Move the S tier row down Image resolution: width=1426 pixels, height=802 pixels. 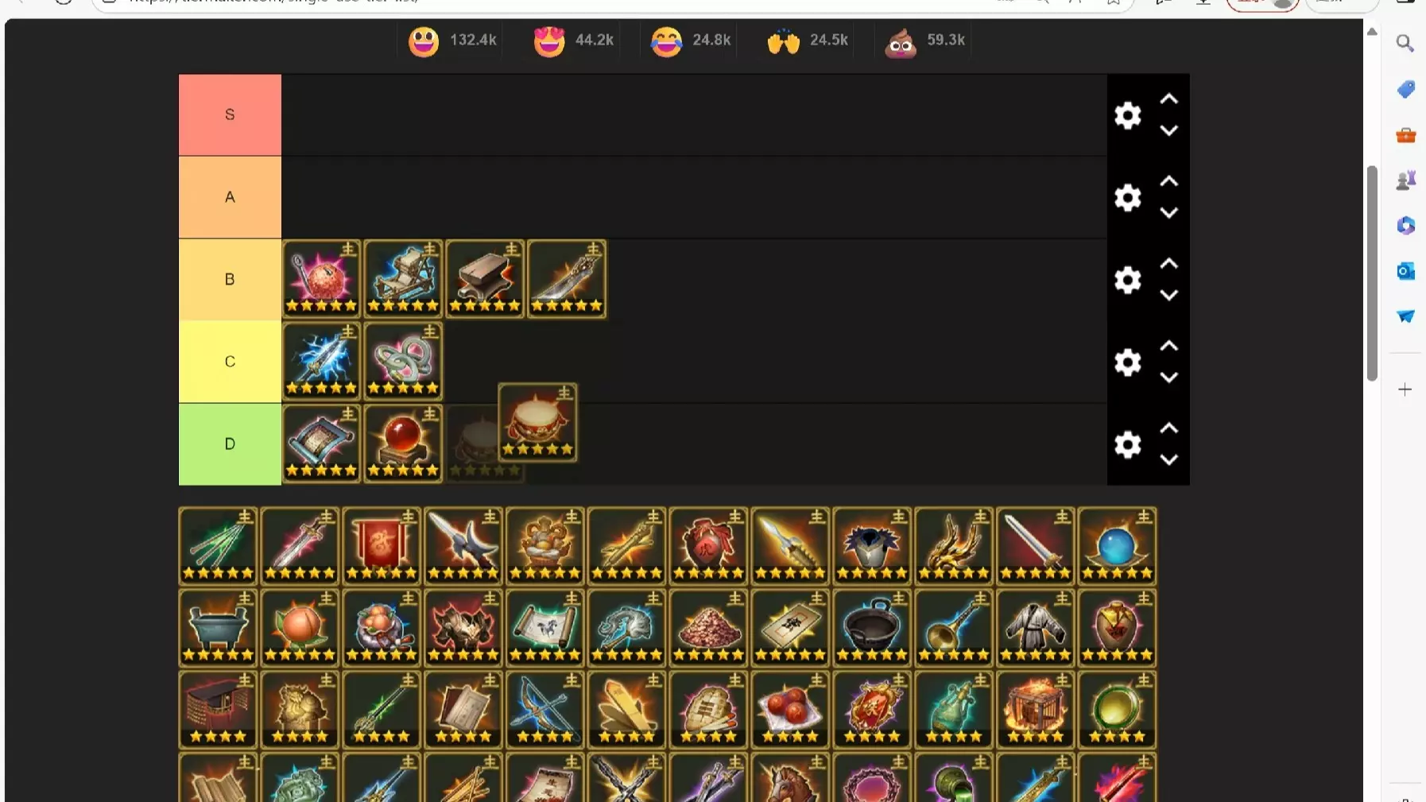[x=1168, y=130]
